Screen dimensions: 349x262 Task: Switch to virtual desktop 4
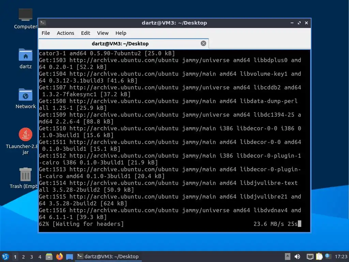pos(40,257)
